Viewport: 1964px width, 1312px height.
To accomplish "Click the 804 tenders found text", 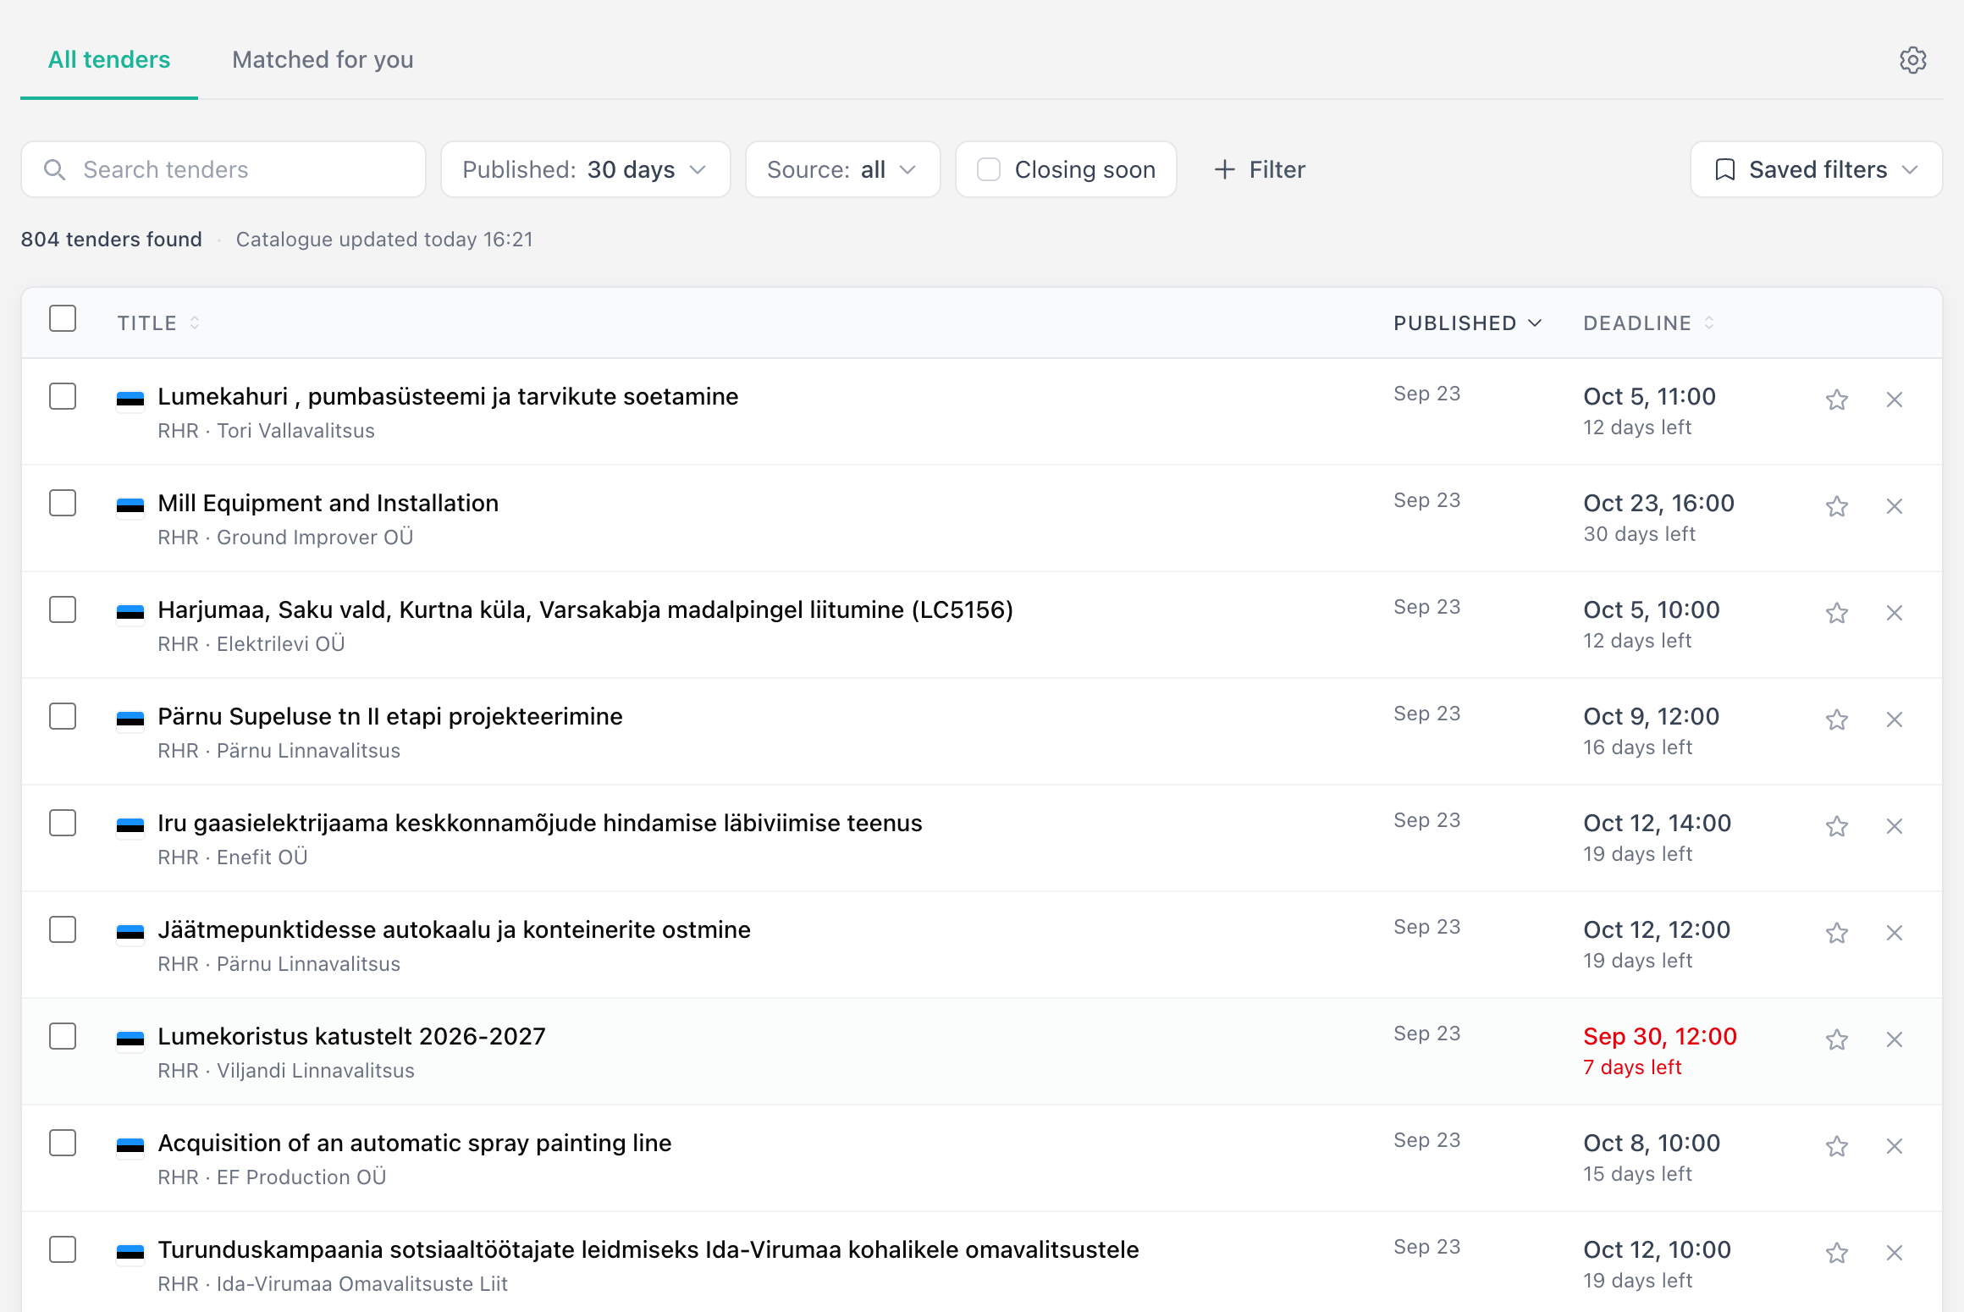I will coord(111,240).
